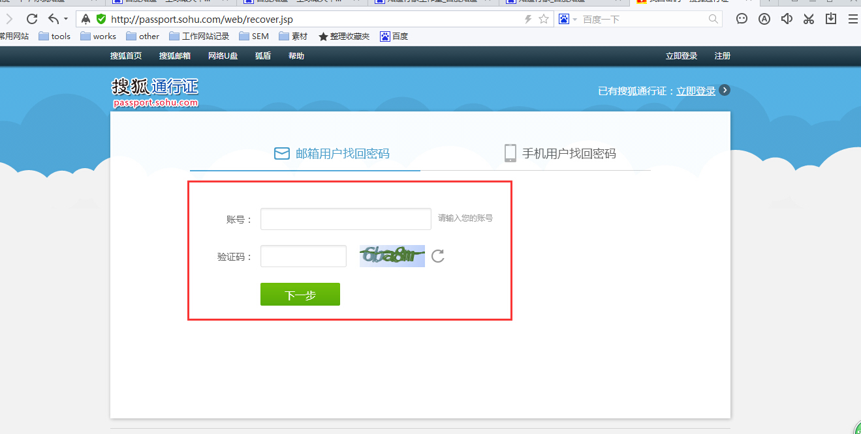This screenshot has width=861, height=434.
Task: Open 网络U盘 in the nav bar
Action: click(223, 56)
